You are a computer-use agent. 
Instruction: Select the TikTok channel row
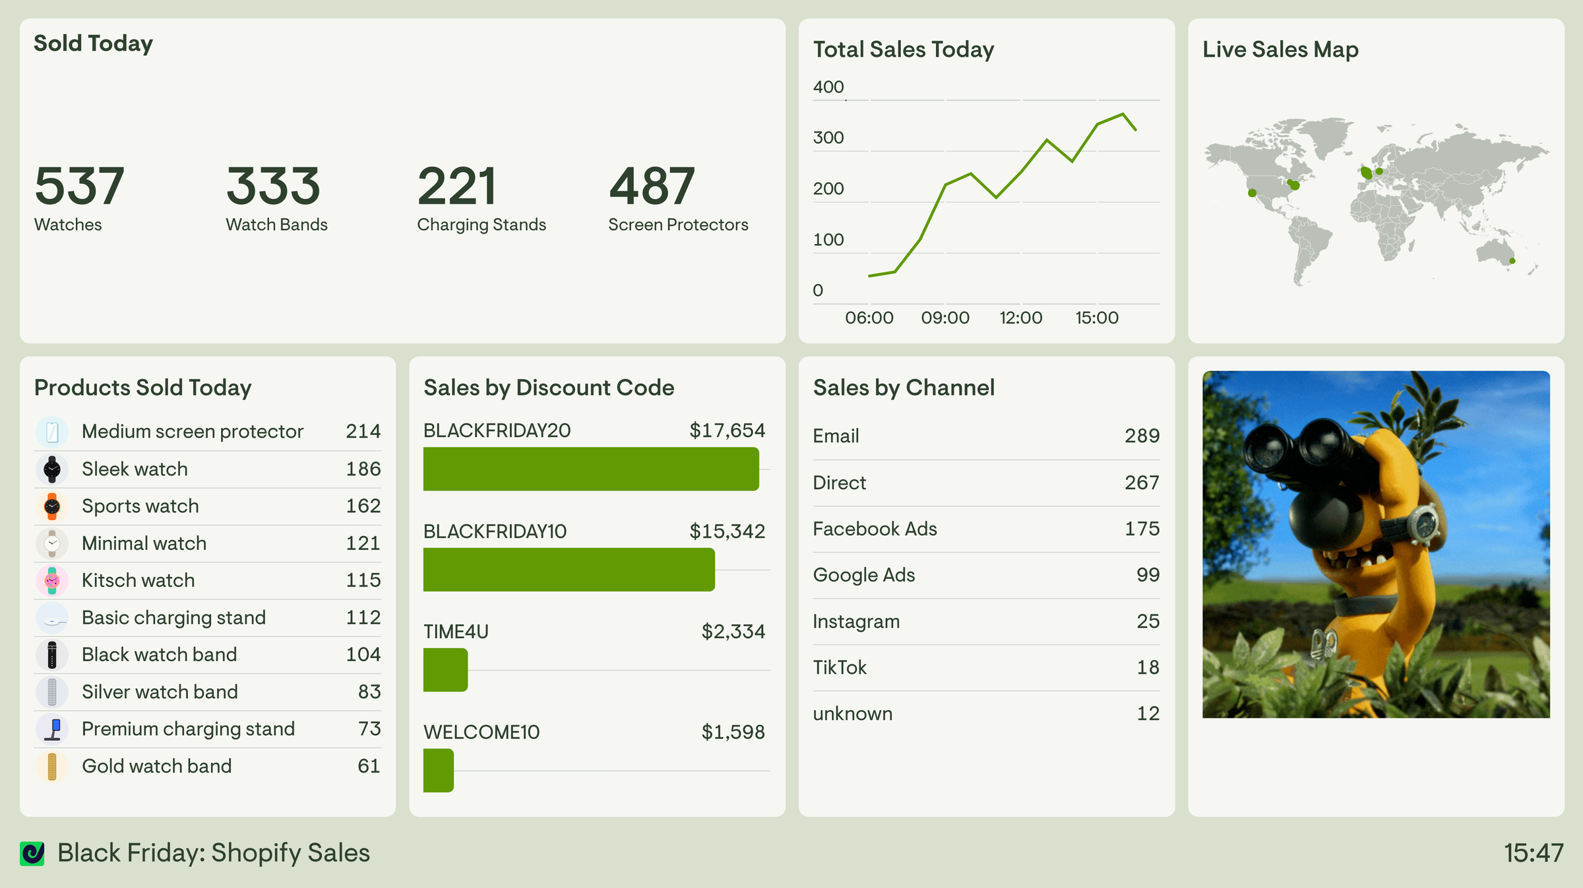pos(986,667)
